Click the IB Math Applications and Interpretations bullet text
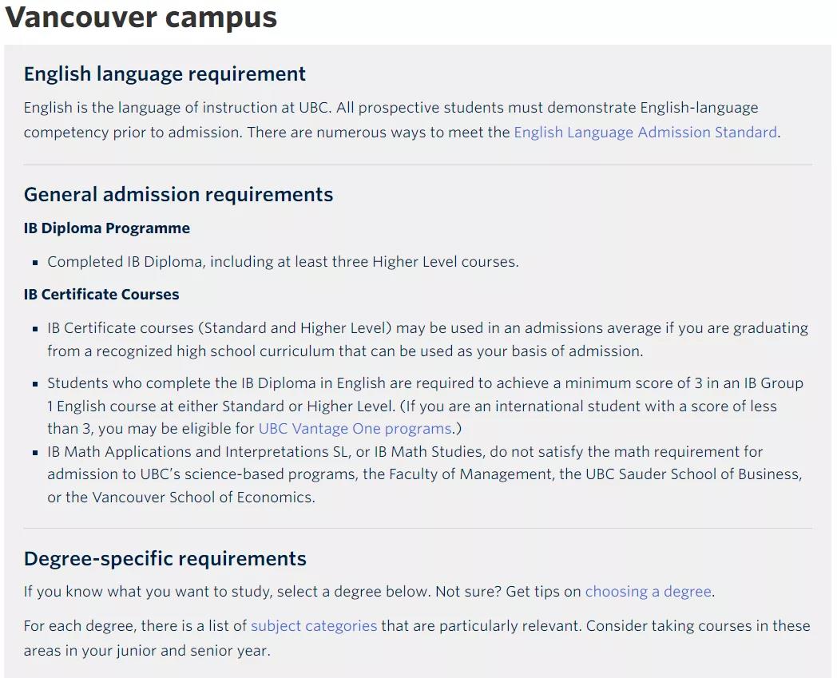The image size is (837, 678). point(425,474)
